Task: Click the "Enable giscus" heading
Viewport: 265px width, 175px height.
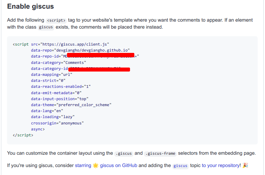Action: (x=30, y=6)
